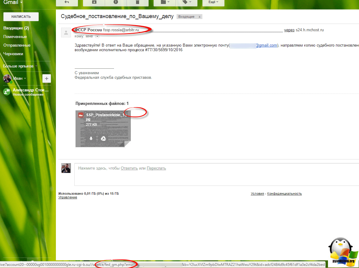Go back to the inbox with the arrow button
Image resolution: width=359 pixels, height=268 pixels.
tap(67, 2)
